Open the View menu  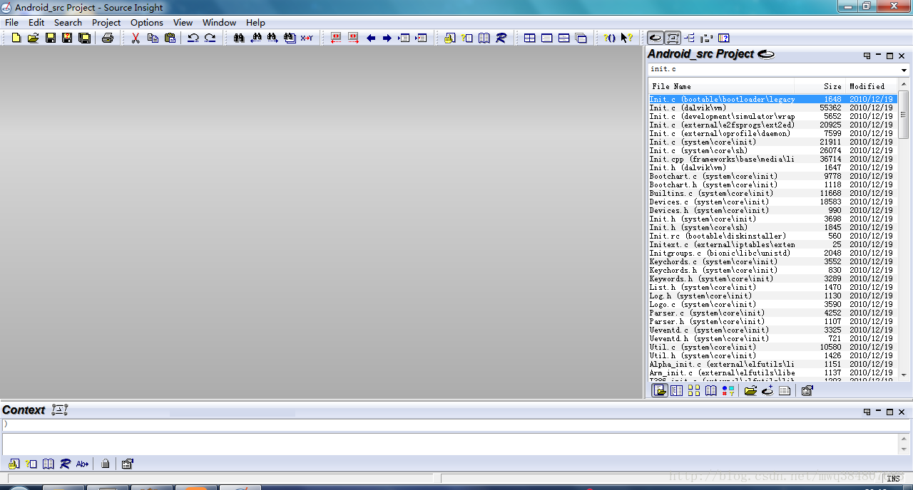183,22
